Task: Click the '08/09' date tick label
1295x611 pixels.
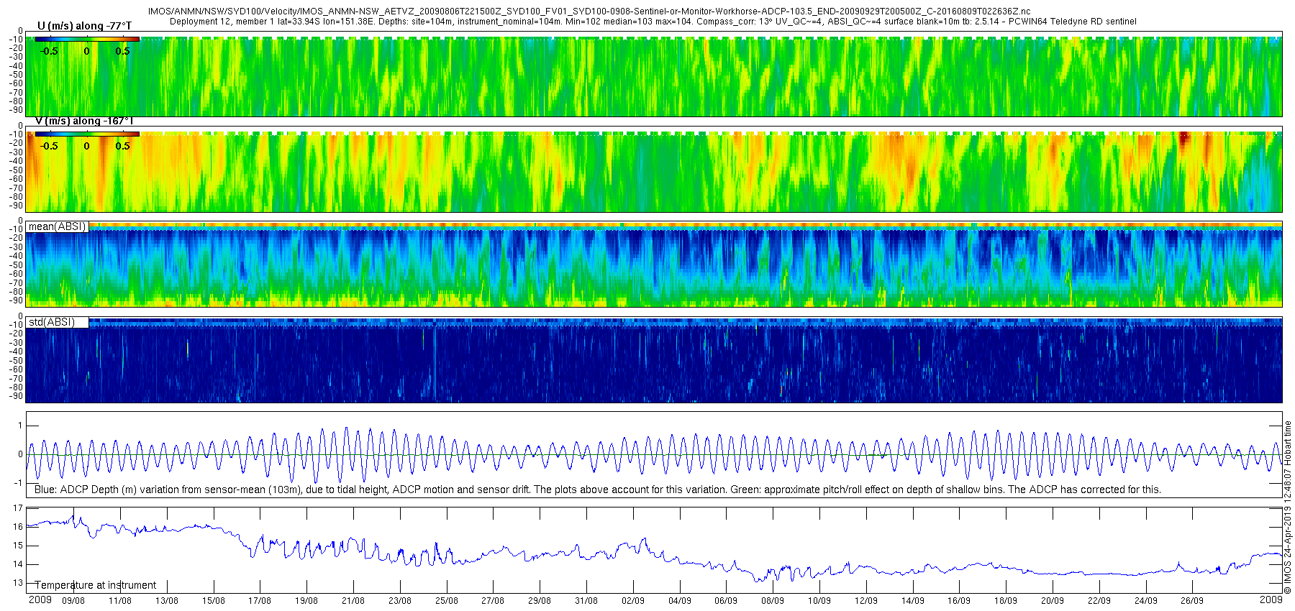Action: click(x=773, y=600)
